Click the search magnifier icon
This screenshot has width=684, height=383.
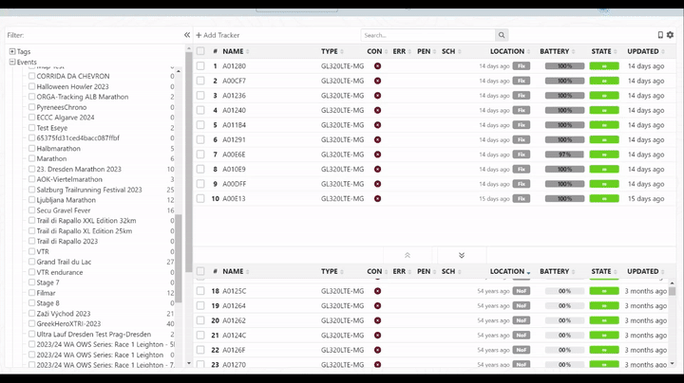(503, 35)
